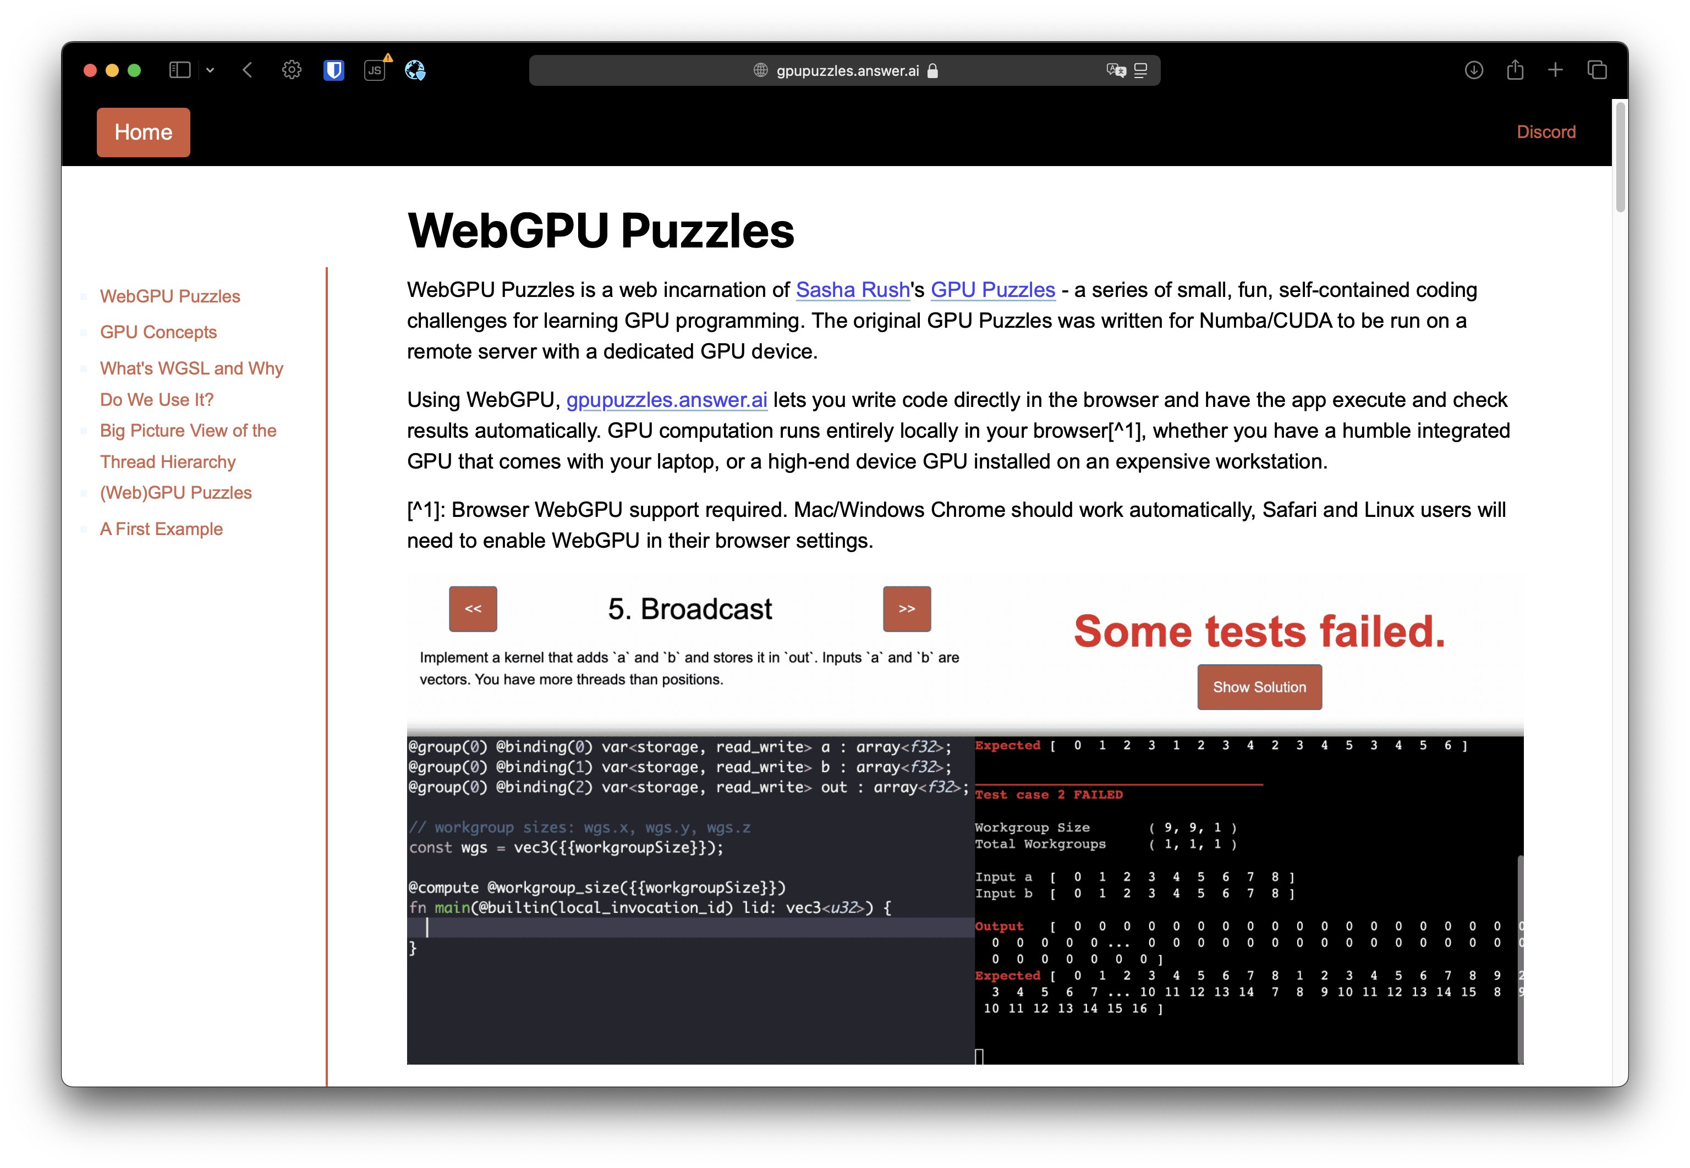Open the JS extension icon with warning
Image resolution: width=1690 pixels, height=1168 pixels.
(x=376, y=70)
